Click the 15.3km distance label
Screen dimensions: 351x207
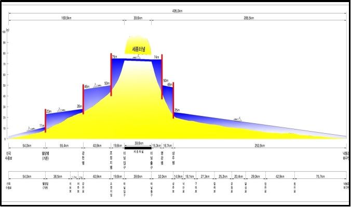tap(156, 146)
